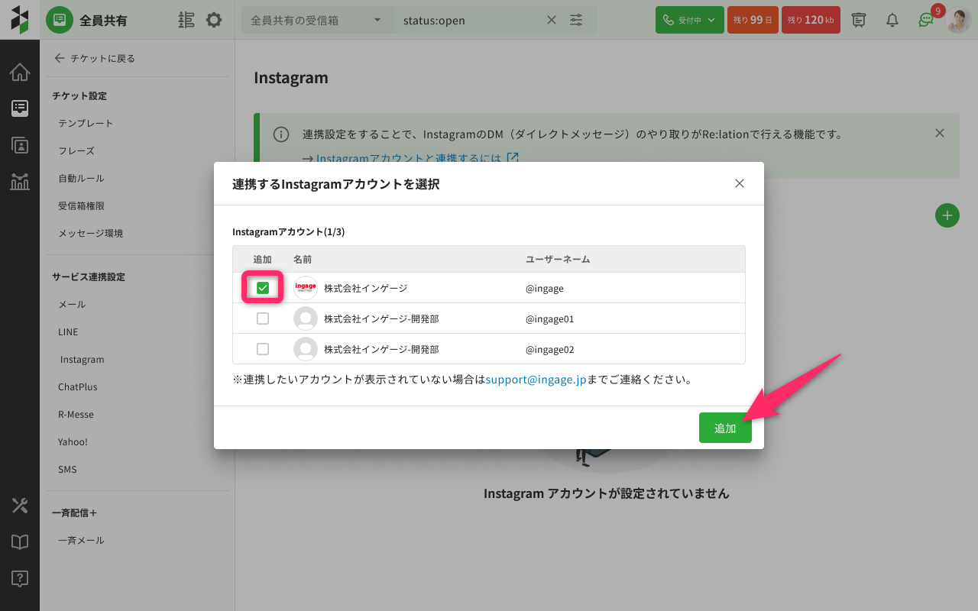Click the home icon in left sidebar

tap(20, 73)
